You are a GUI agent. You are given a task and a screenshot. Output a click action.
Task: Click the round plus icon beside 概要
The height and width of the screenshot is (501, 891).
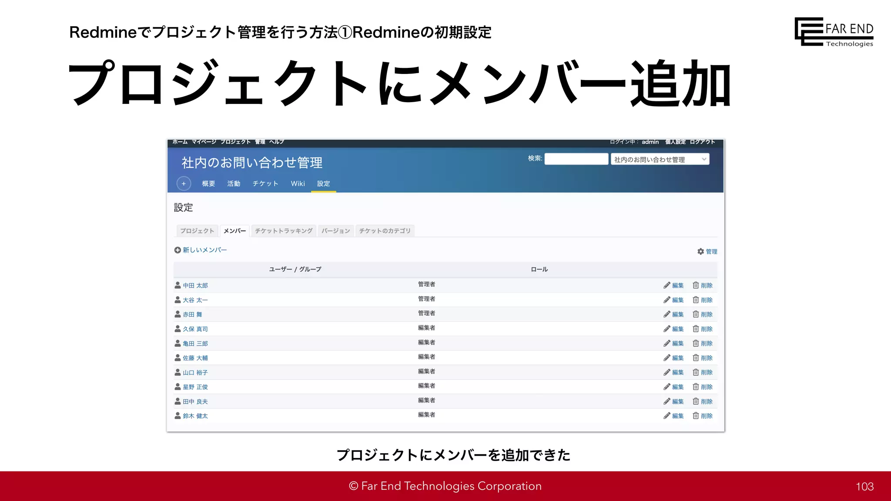184,184
